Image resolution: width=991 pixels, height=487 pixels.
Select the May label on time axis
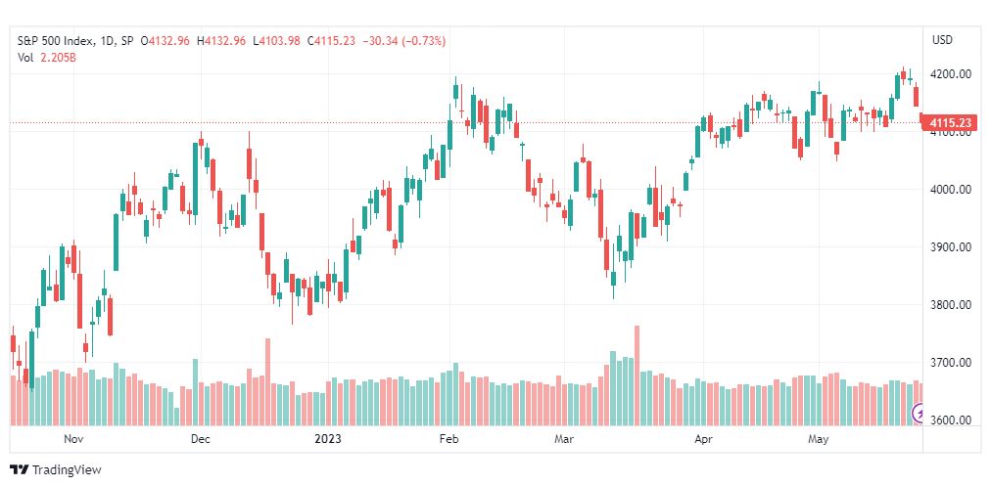point(819,438)
